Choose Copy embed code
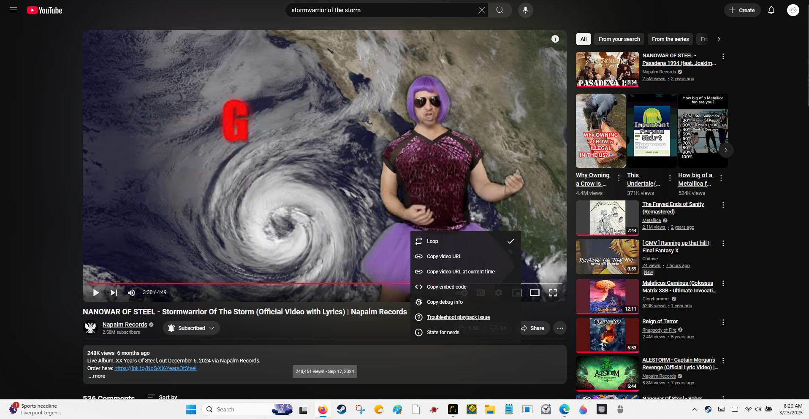 [x=465, y=287]
